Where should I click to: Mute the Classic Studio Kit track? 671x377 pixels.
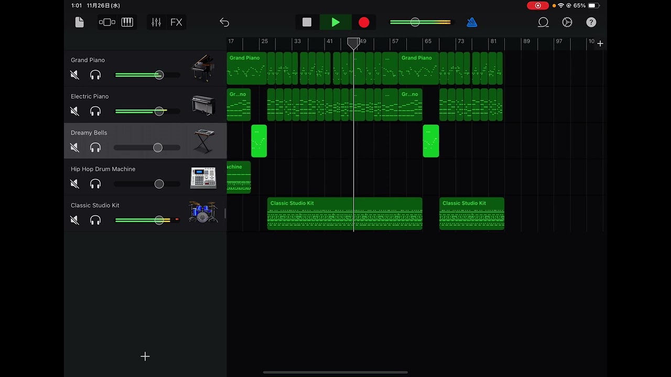(74, 220)
